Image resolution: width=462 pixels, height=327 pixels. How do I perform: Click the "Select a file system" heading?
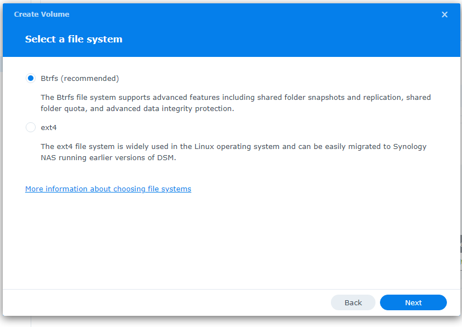tap(74, 39)
